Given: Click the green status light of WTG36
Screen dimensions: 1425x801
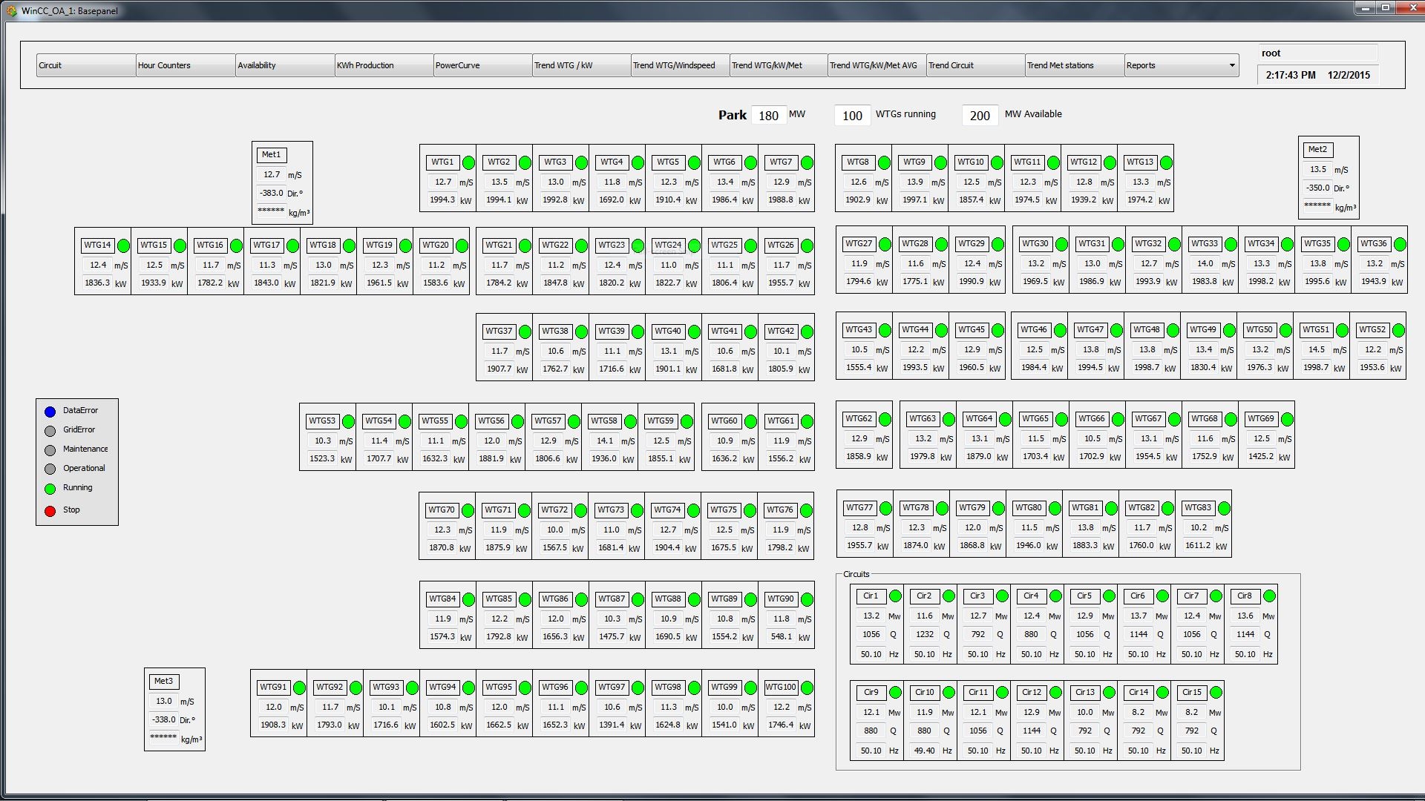Looking at the screenshot, I should click(1400, 244).
